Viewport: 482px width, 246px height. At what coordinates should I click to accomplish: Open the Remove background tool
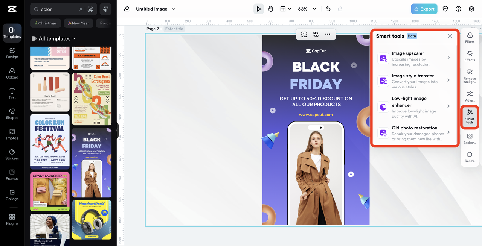pos(470,76)
